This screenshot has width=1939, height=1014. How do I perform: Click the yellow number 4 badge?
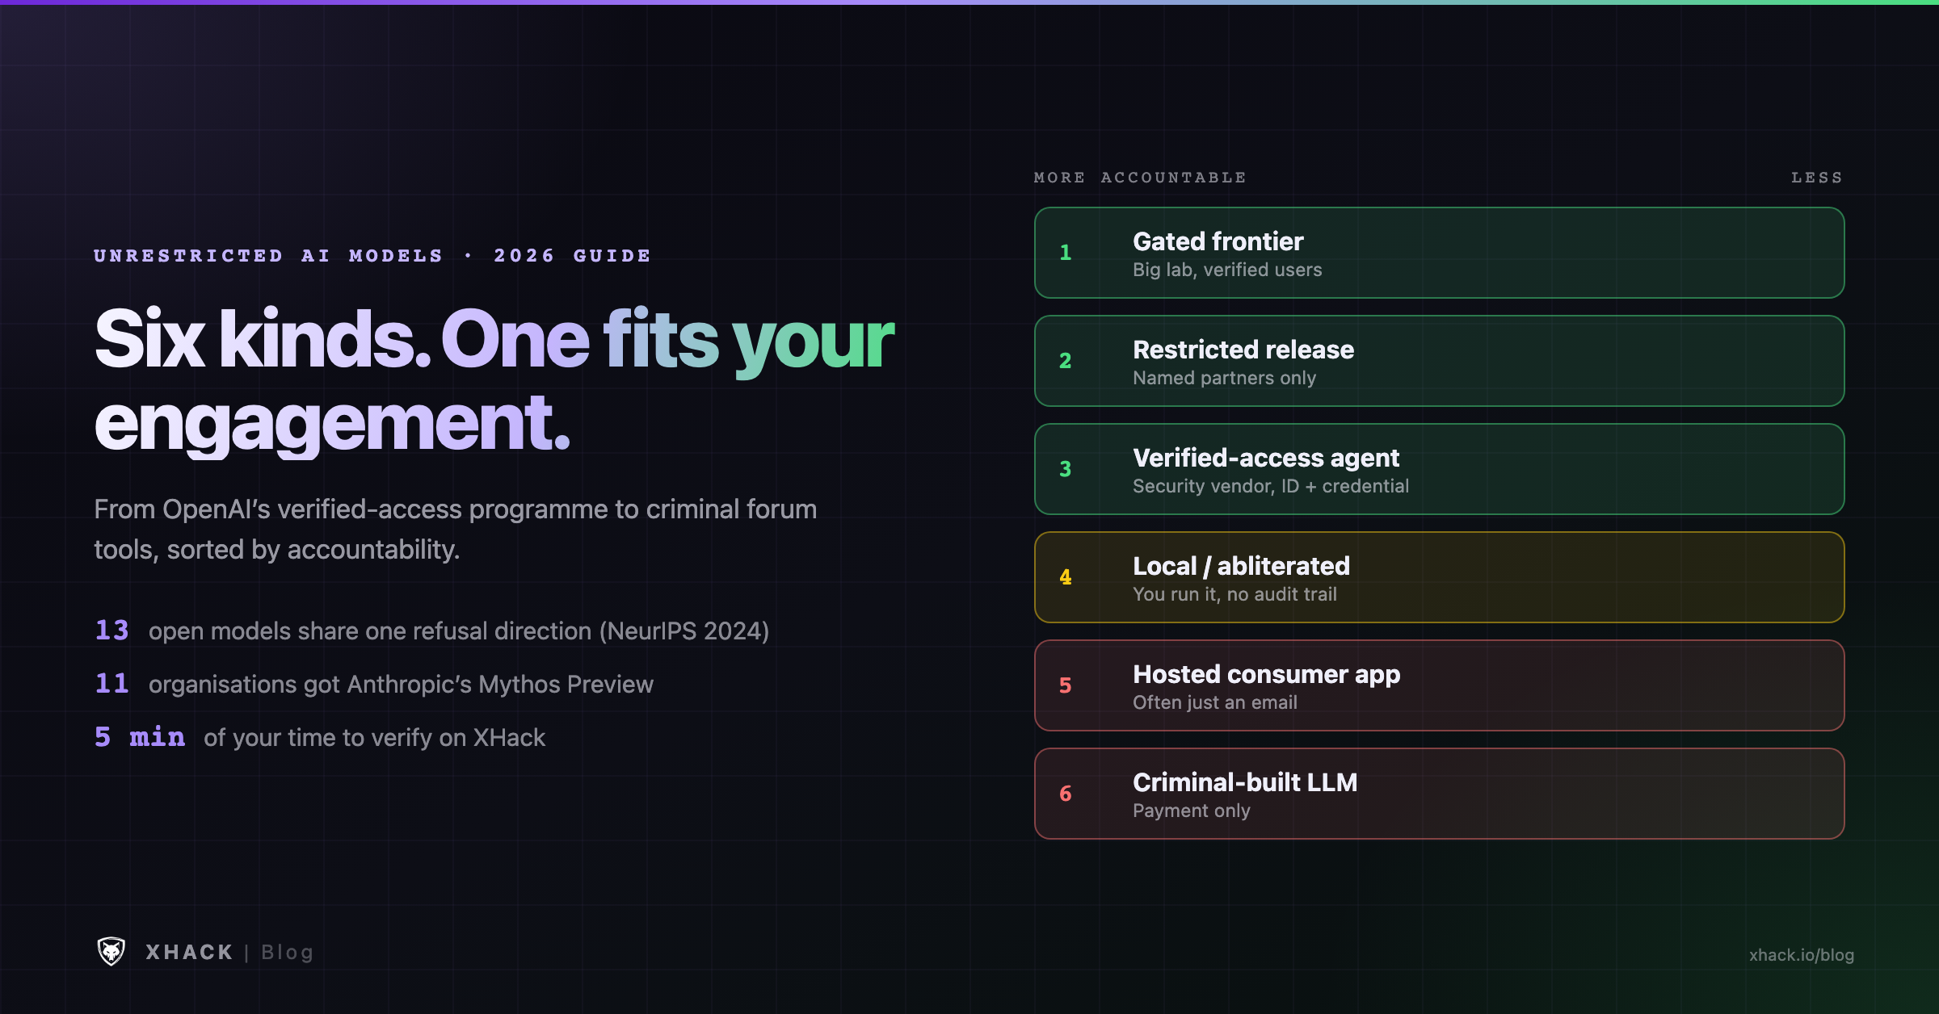[1066, 577]
